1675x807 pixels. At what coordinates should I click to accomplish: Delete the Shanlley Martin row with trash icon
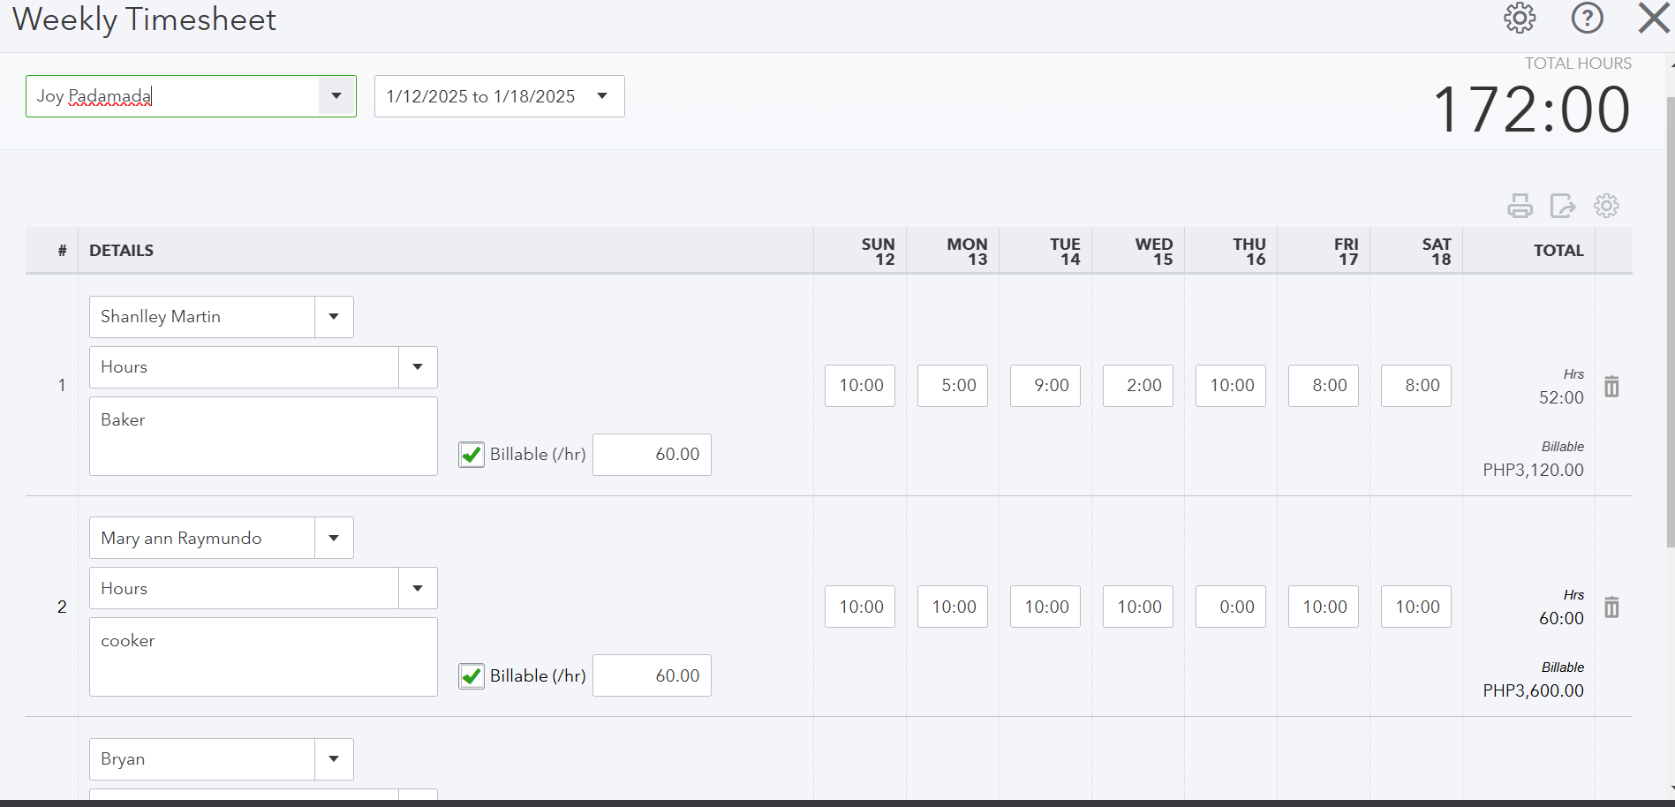[x=1611, y=387]
